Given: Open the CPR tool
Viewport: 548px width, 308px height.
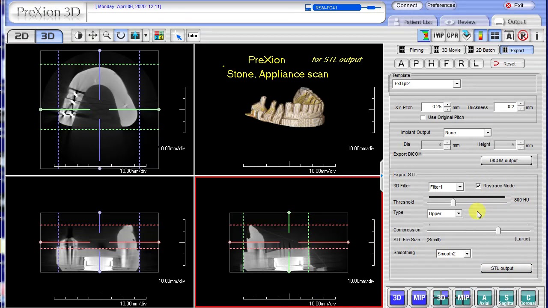Looking at the screenshot, I should point(453,36).
